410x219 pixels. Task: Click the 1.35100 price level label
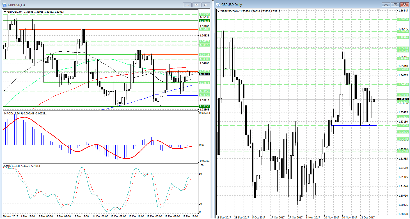pyautogui.click(x=204, y=29)
